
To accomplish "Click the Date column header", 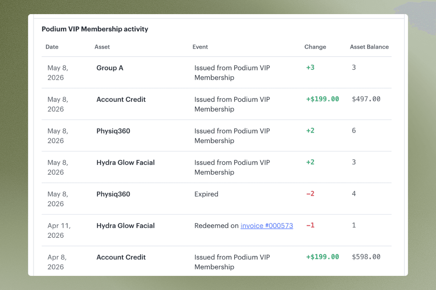I will click(52, 47).
